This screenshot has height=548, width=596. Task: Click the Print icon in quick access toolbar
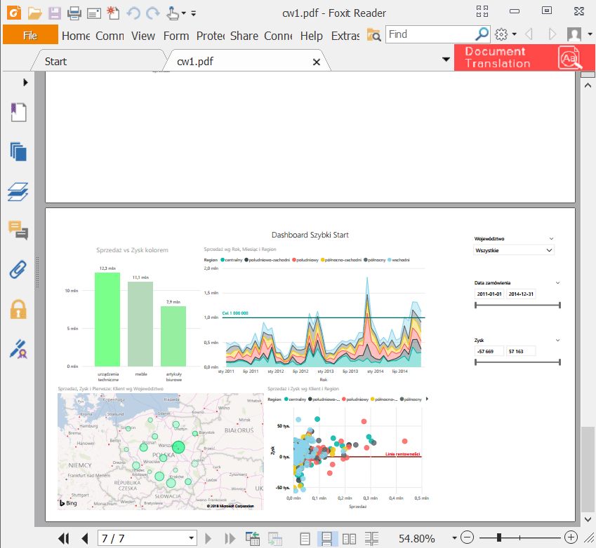click(74, 13)
